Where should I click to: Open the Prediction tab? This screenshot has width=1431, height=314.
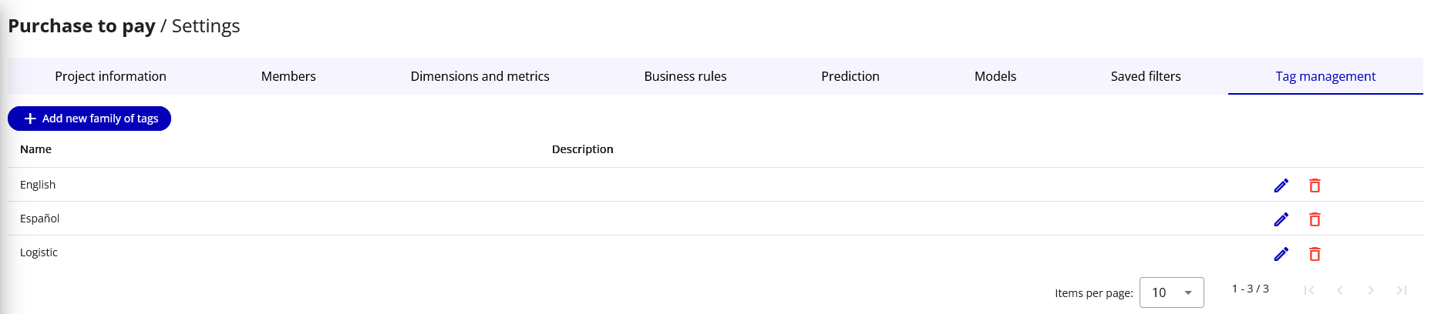[x=850, y=76]
